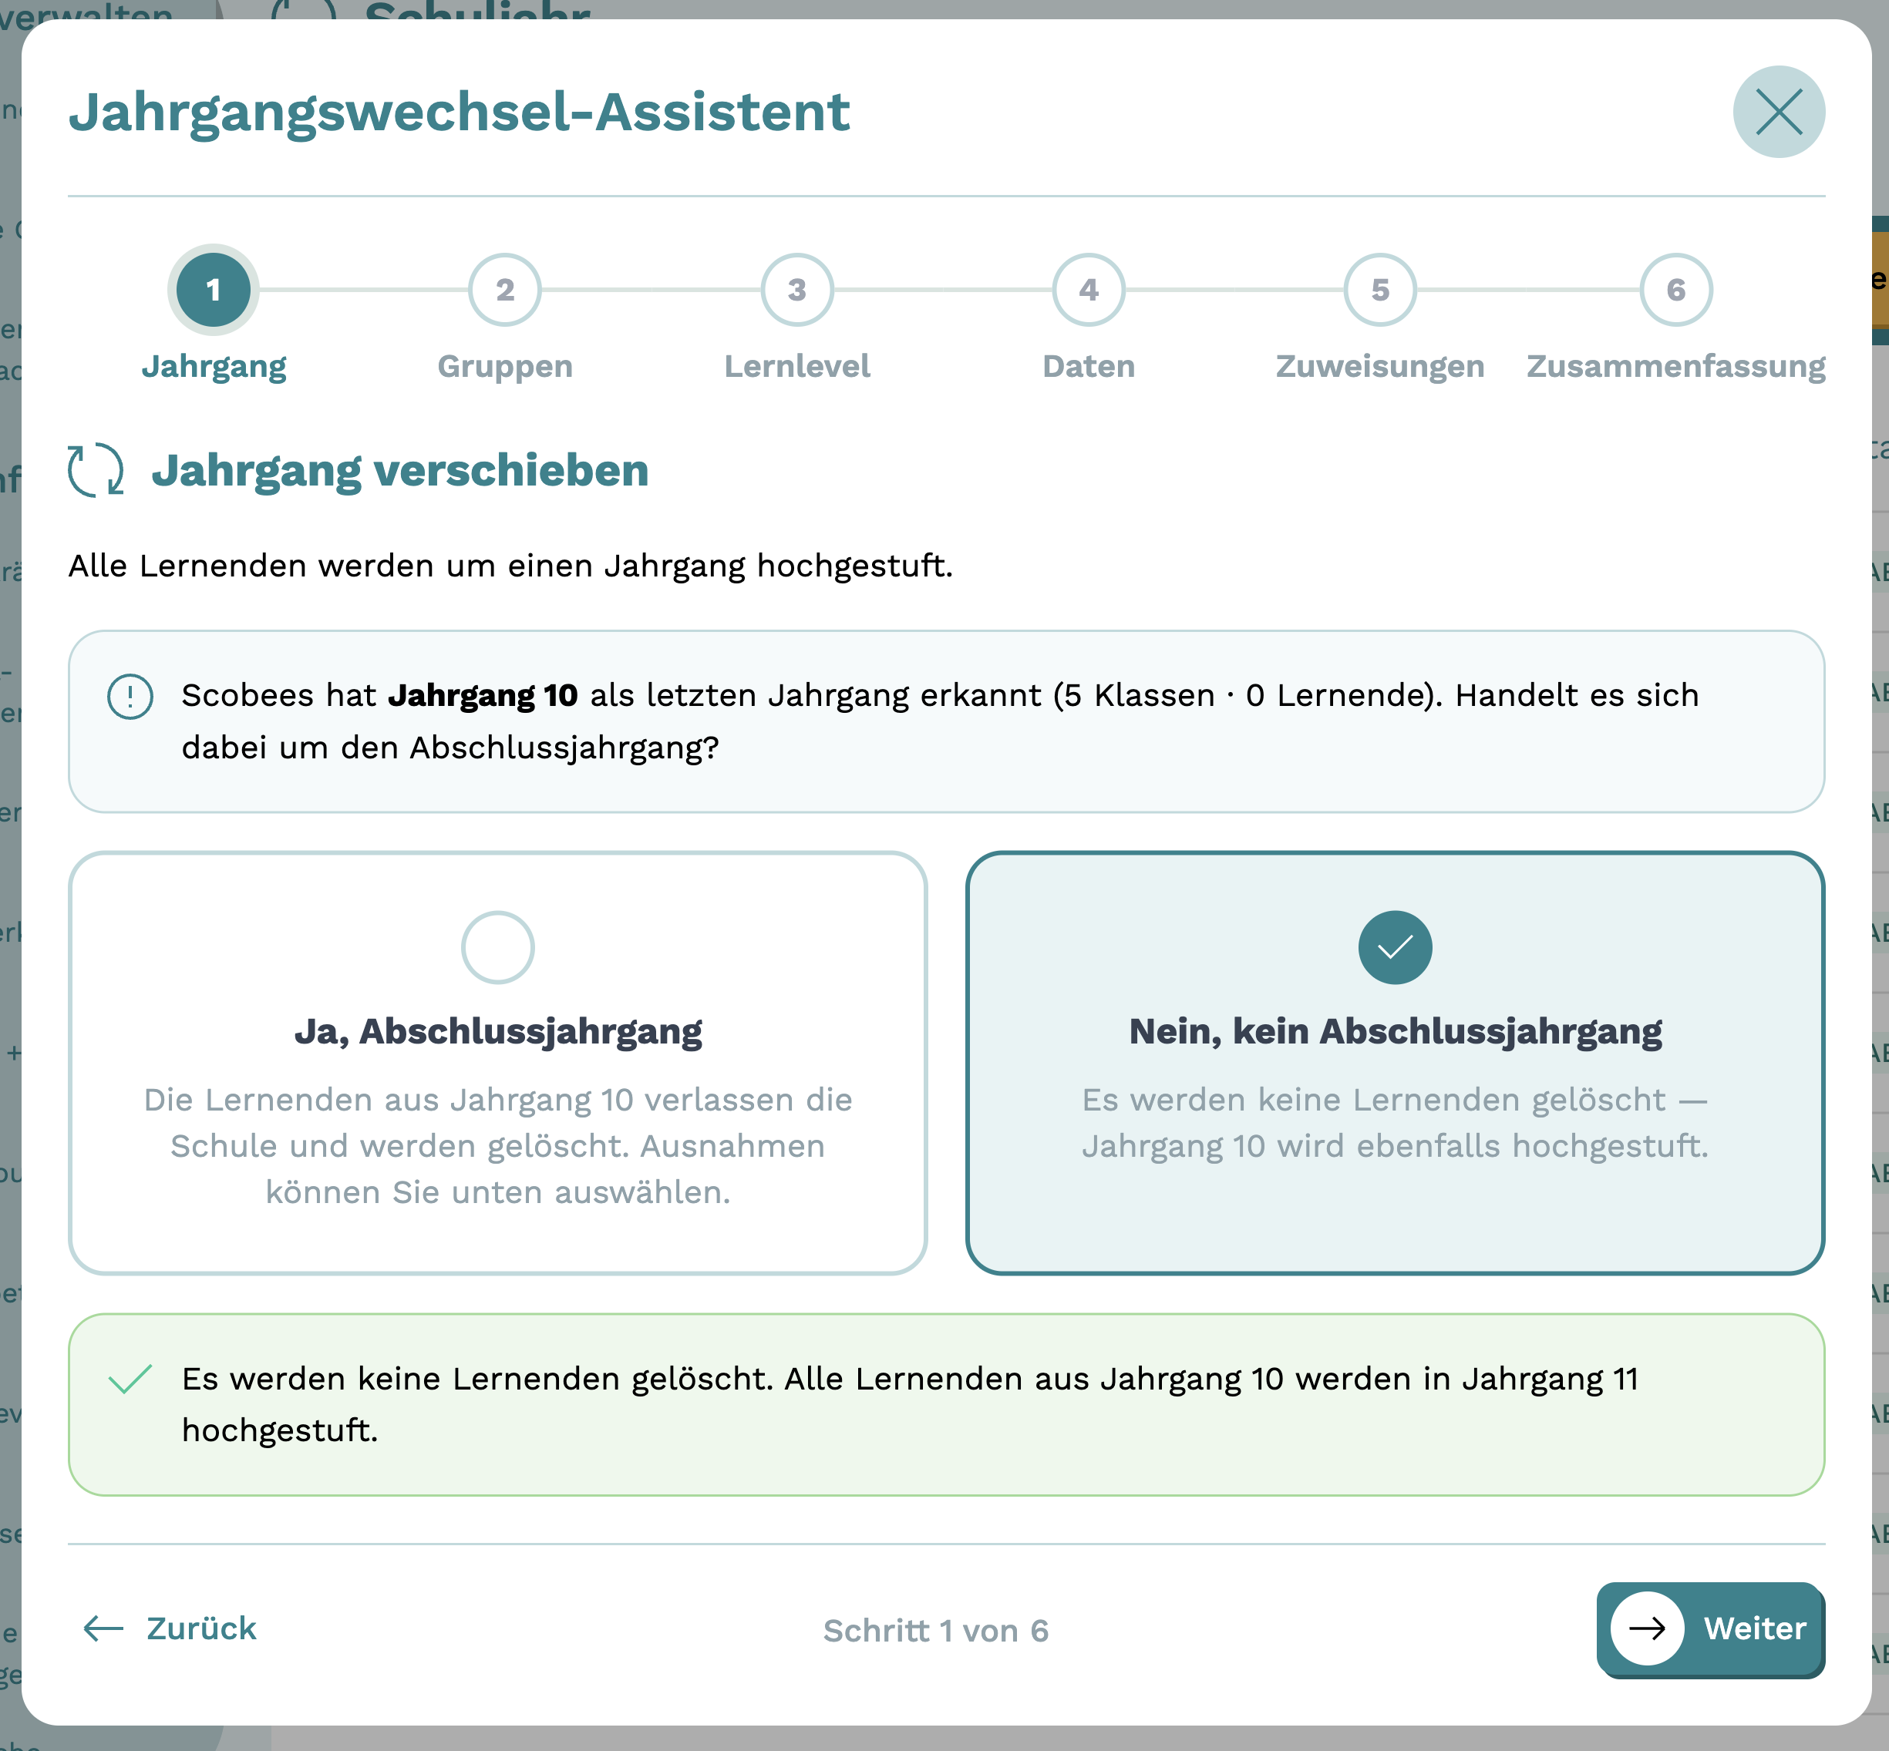Viewport: 1889px width, 1751px height.
Task: Click the Zusammenfassung step label
Action: coord(1675,367)
